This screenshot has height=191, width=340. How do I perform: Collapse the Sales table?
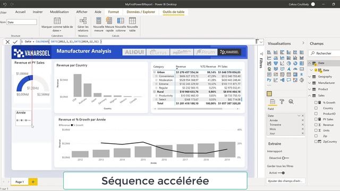309,95
